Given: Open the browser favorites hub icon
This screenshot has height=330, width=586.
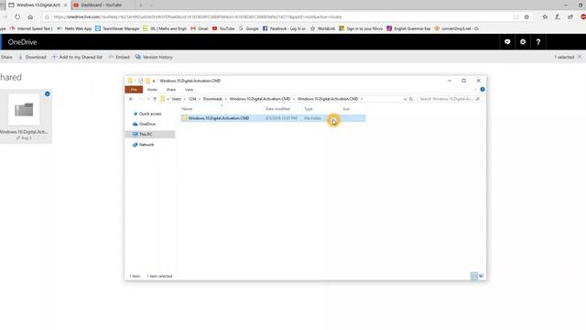Looking at the screenshot, I should 545,16.
